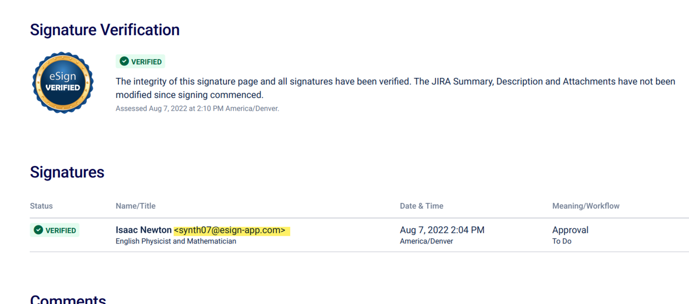689x304 pixels.
Task: Click the highlighted synth07@esign-app.com email
Action: tap(230, 230)
